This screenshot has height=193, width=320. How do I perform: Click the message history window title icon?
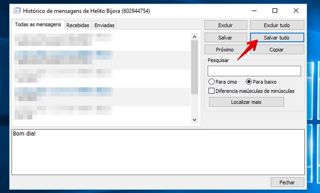coord(17,11)
